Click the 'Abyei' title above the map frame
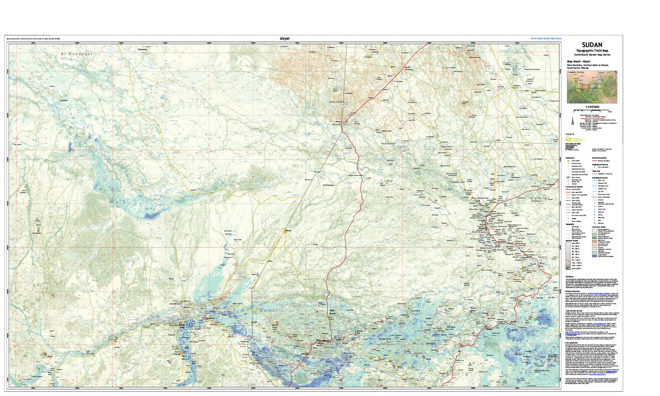 coord(284,39)
